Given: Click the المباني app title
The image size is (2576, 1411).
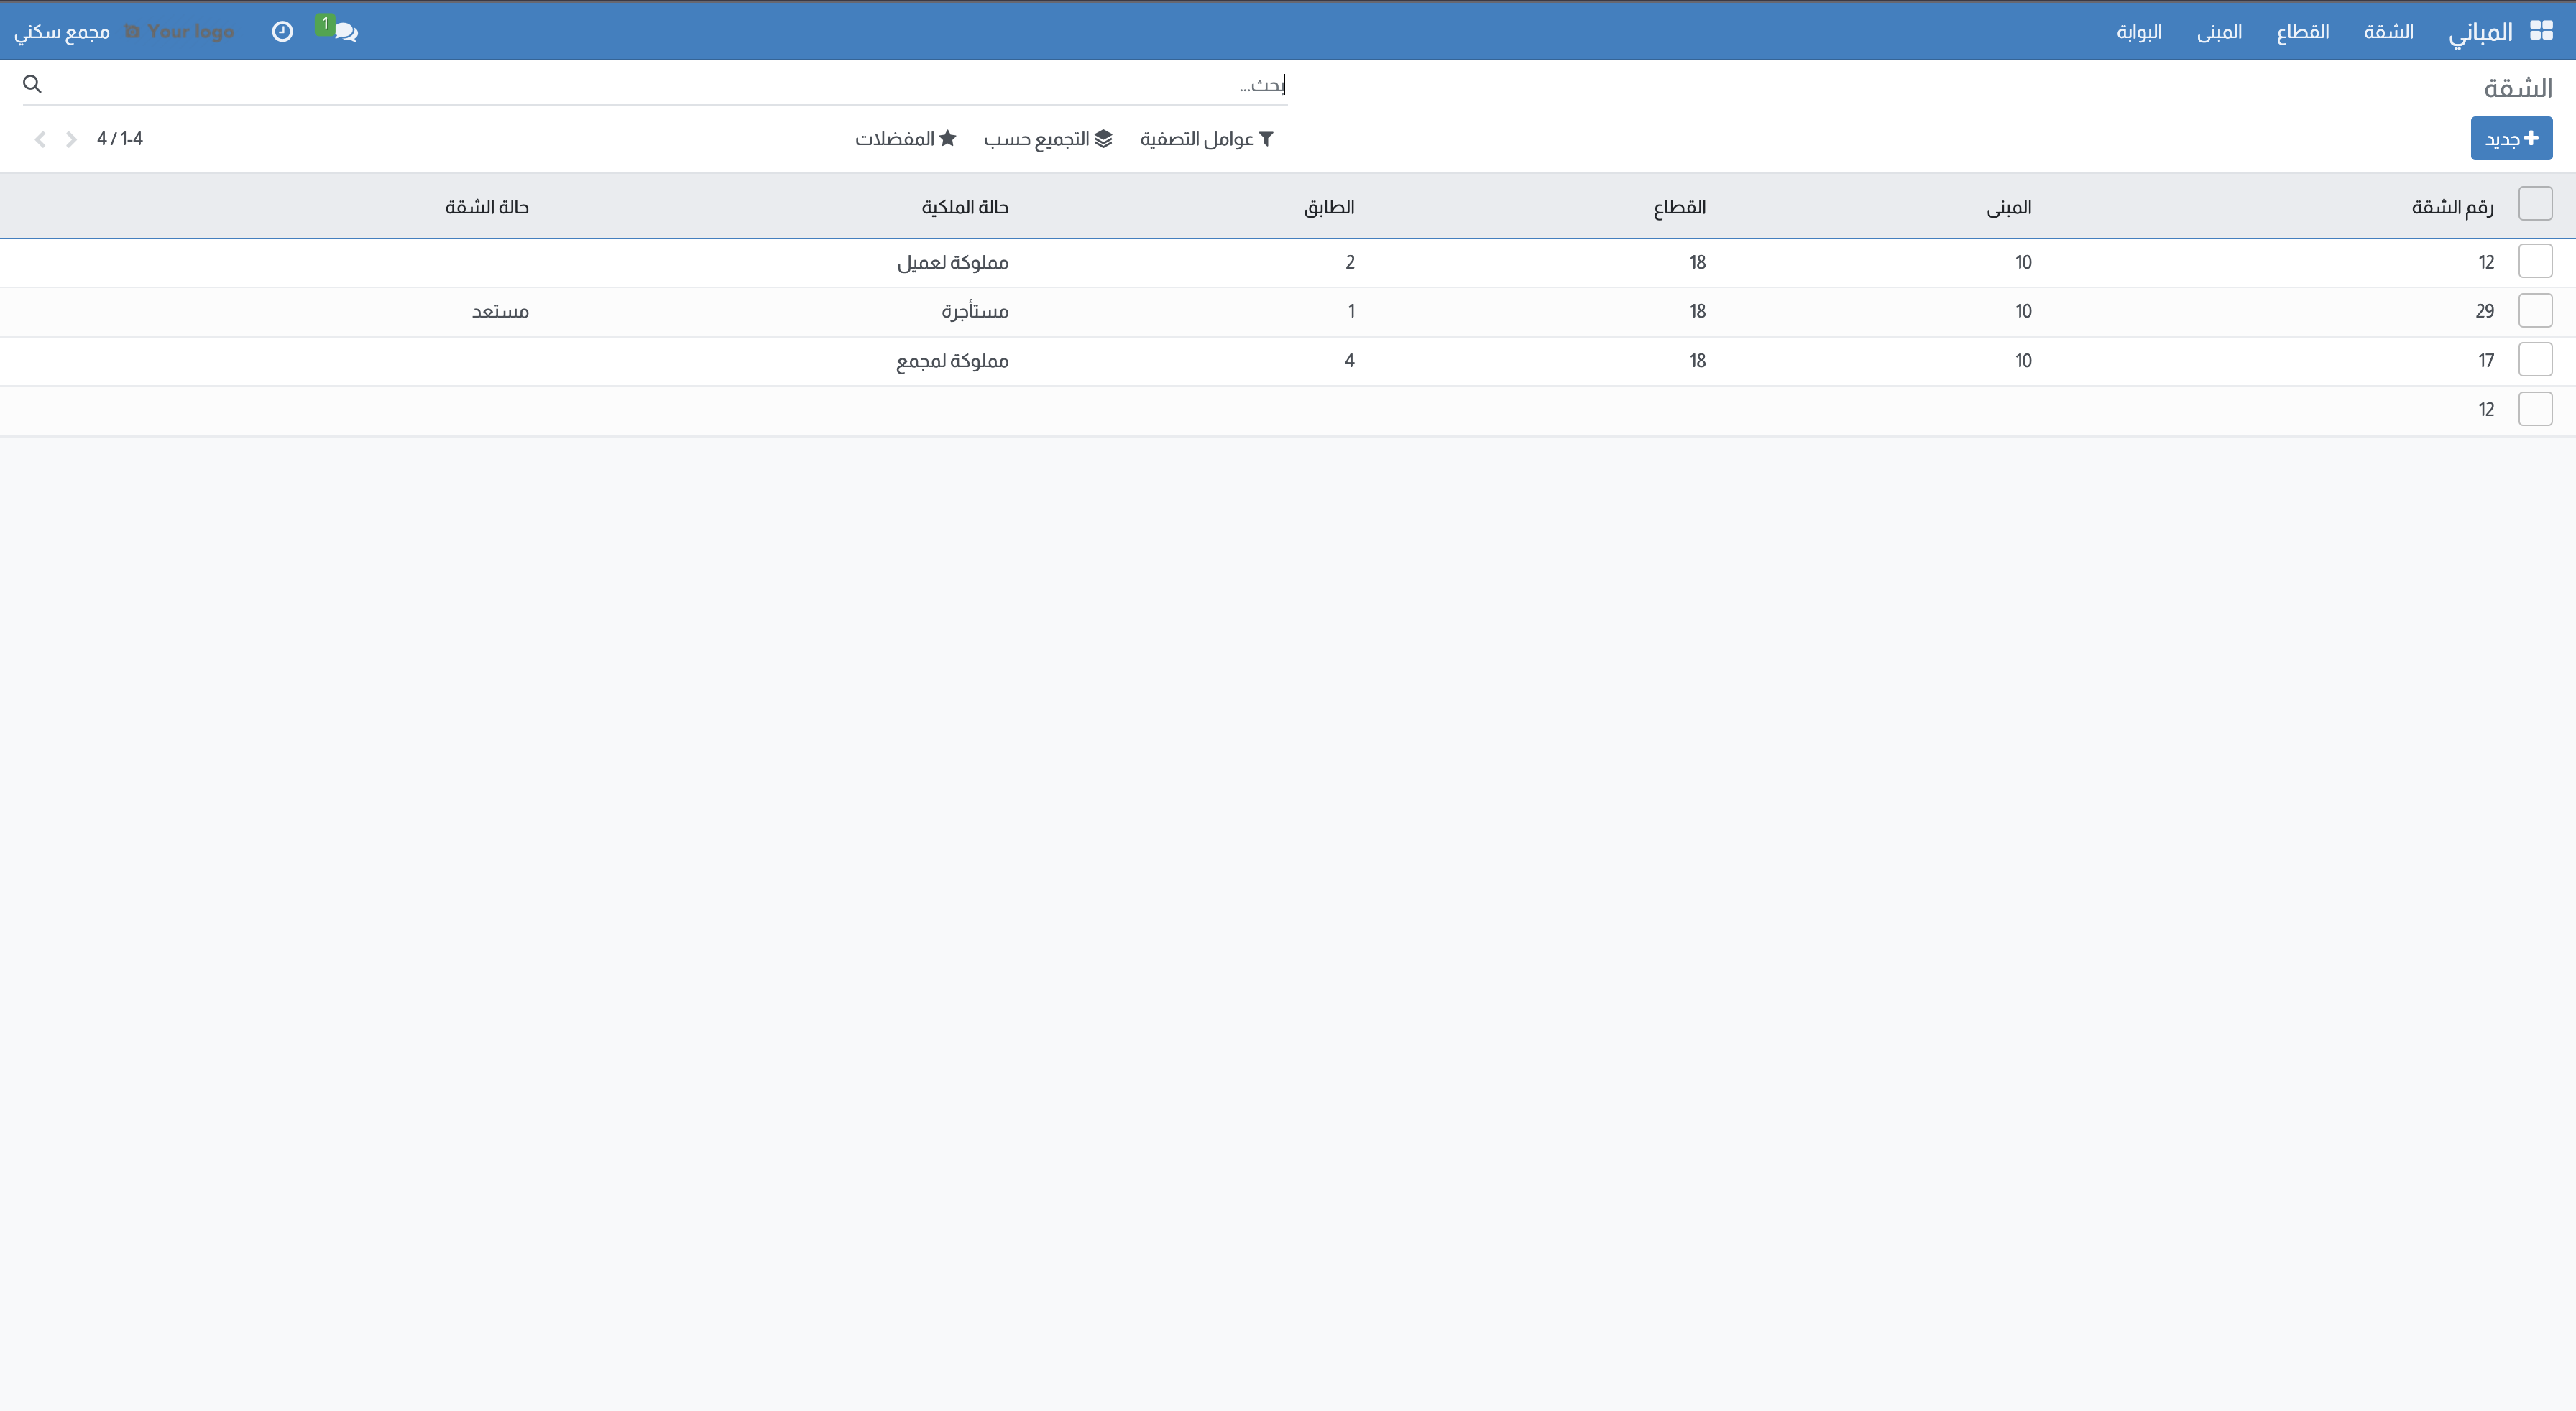Looking at the screenshot, I should click(2480, 32).
